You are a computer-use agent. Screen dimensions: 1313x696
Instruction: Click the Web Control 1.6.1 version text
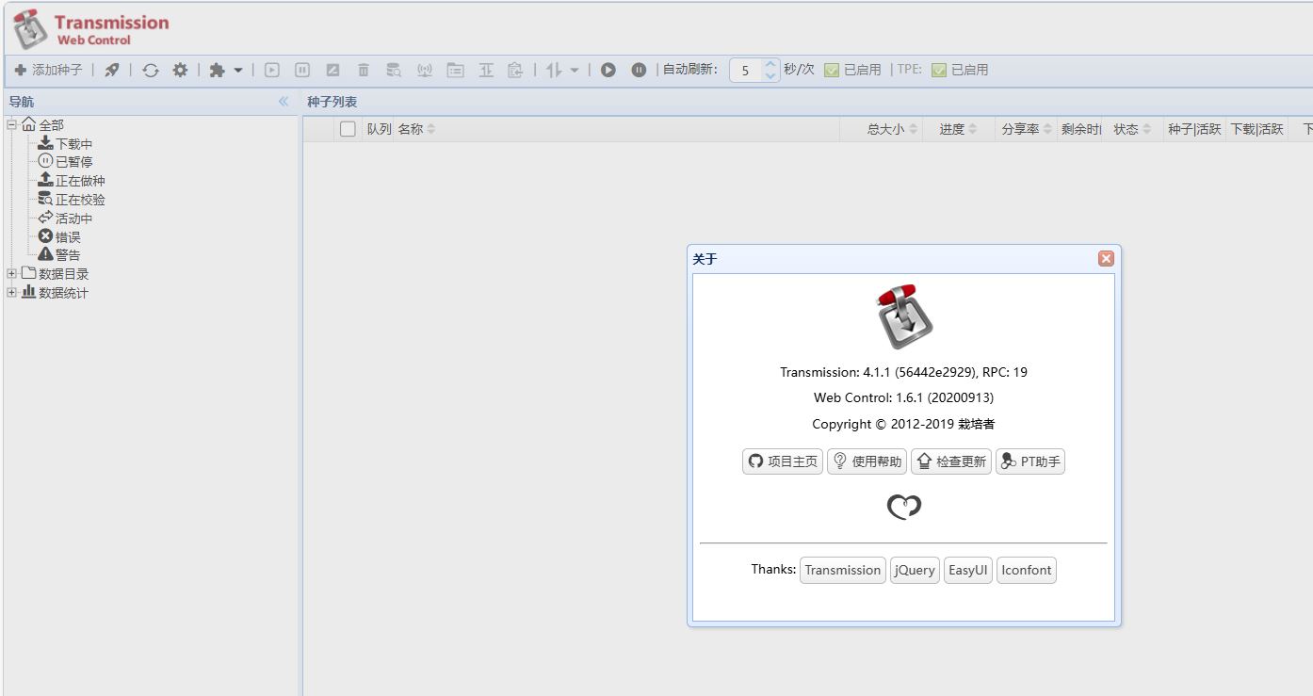pos(903,397)
